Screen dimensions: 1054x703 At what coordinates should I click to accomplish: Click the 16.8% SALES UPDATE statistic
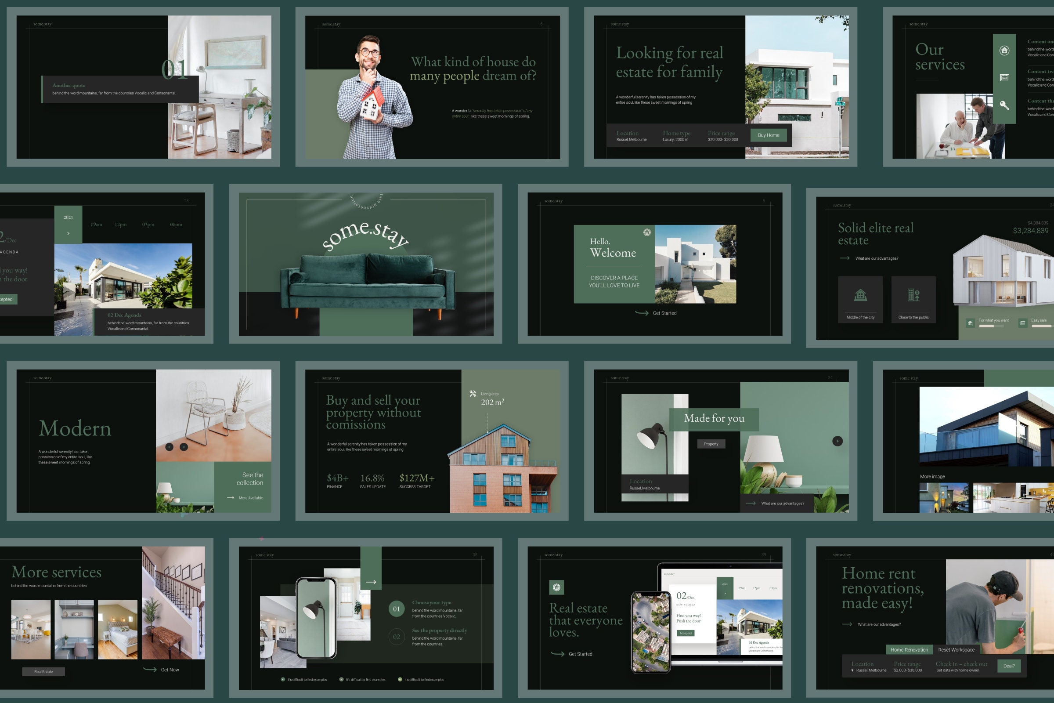[x=373, y=481]
